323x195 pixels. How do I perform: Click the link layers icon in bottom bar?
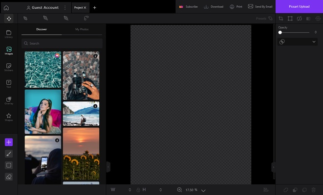point(286,190)
